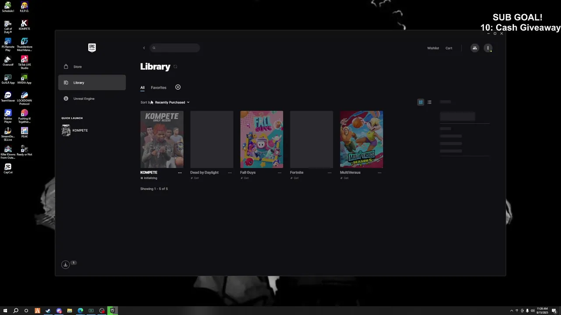Open the Schedule I desktop shortcut
Viewport: 561px width, 315px height.
click(8, 7)
